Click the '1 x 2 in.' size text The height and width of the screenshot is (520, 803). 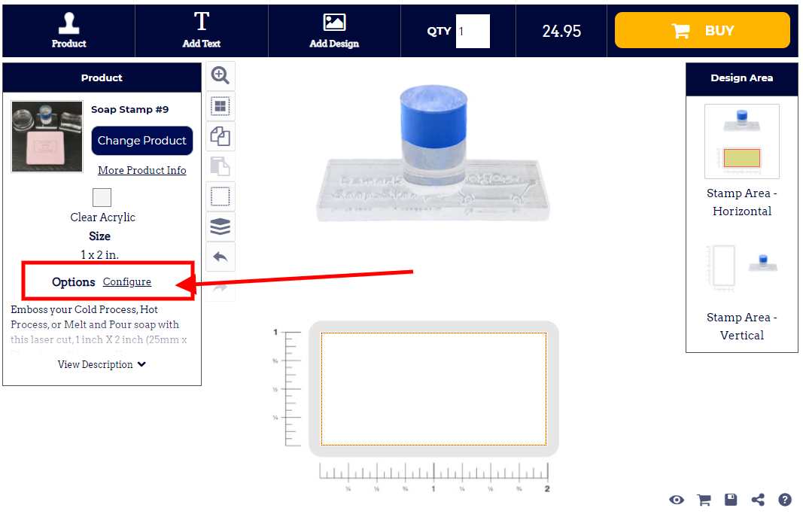click(x=99, y=254)
